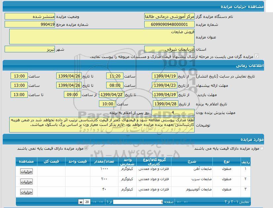This screenshot has height=208, width=273.
Task: Click 'نمایش ۱ - ۳ از ۳' pager text
Action: (237, 202)
